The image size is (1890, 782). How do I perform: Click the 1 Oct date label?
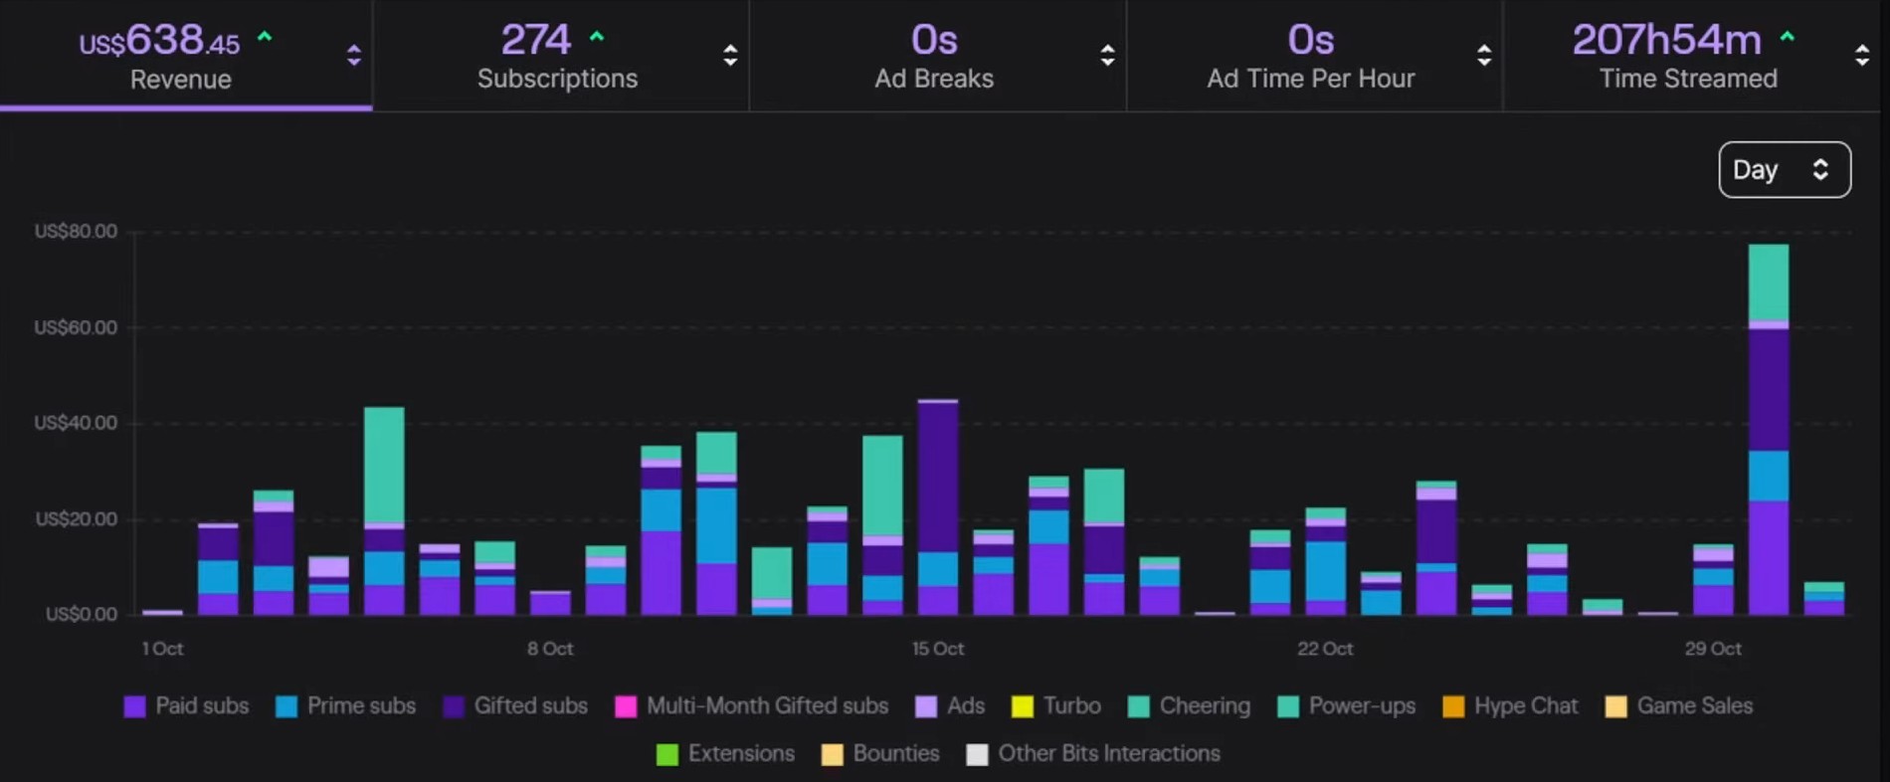point(162,649)
